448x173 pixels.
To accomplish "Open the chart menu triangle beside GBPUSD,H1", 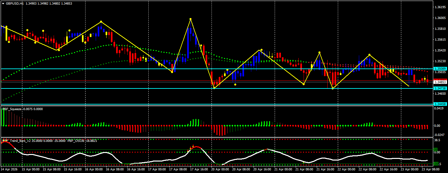I will pyautogui.click(x=3, y=3).
